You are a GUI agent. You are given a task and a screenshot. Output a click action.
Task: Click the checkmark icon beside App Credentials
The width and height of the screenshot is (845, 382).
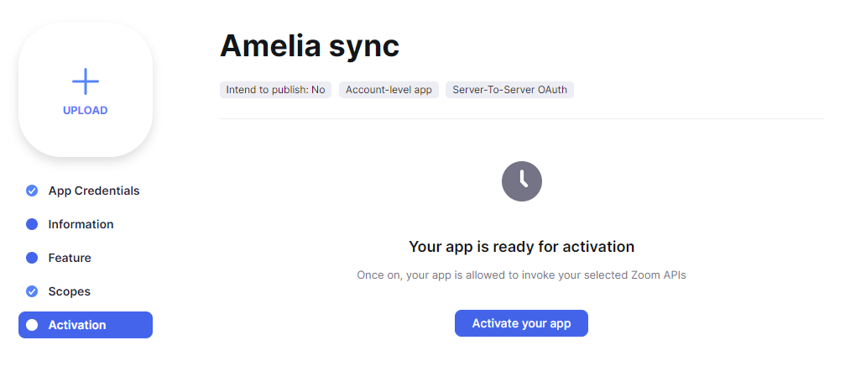(x=32, y=191)
